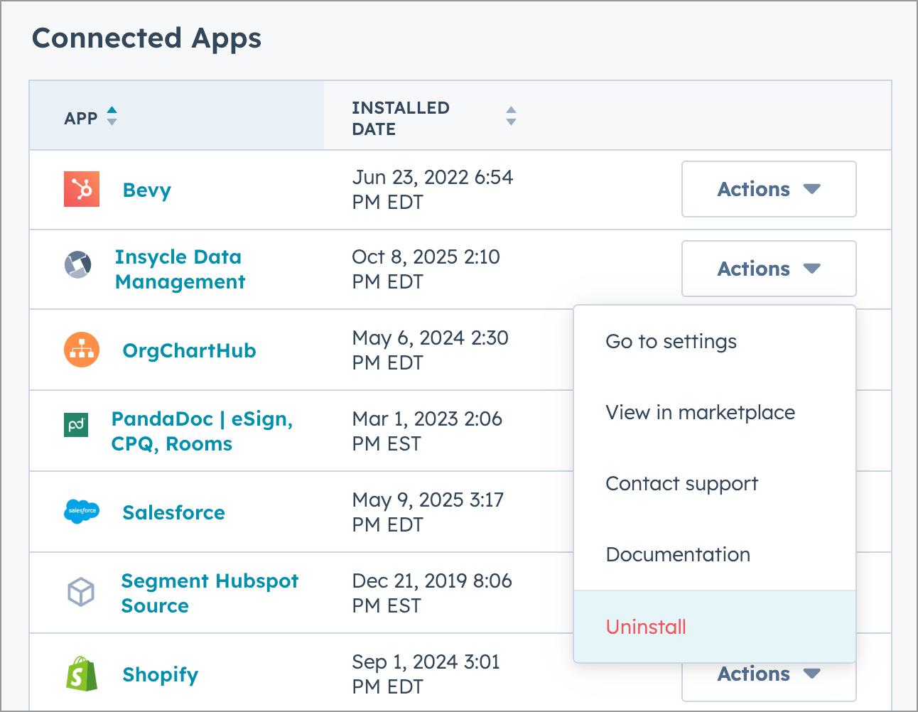Open the Salesforce app link

[x=173, y=512]
